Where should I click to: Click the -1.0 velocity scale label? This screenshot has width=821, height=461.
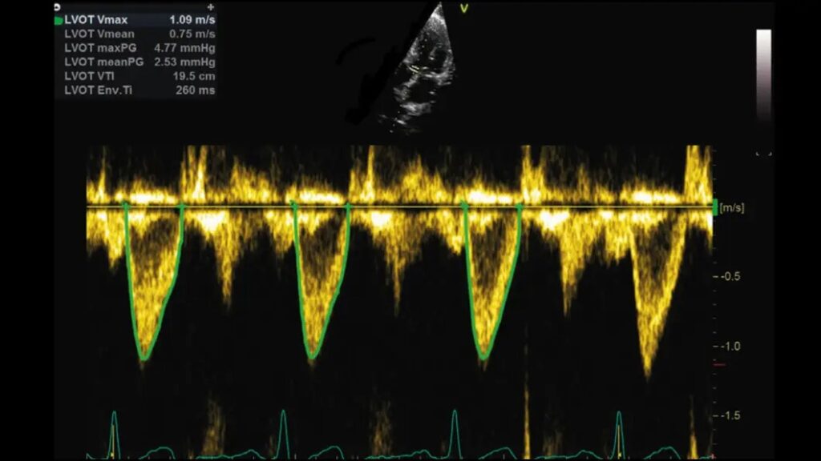tap(730, 346)
